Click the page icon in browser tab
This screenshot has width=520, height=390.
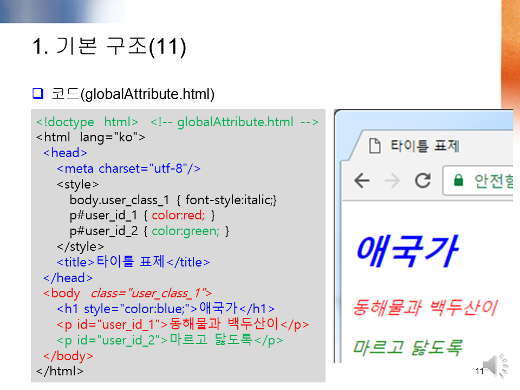pos(375,146)
